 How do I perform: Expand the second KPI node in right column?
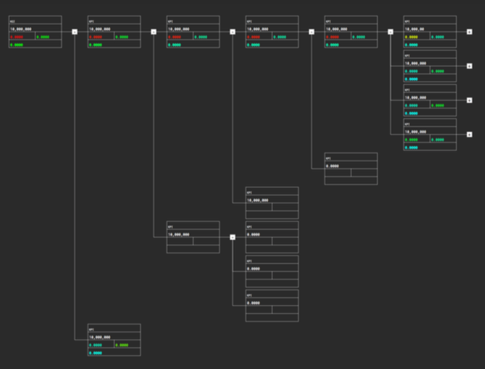469,66
